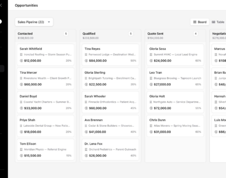The image size is (226, 178).
Task: Click building icon beside Coastal Yacht Charters
Action: [x=21, y=102]
